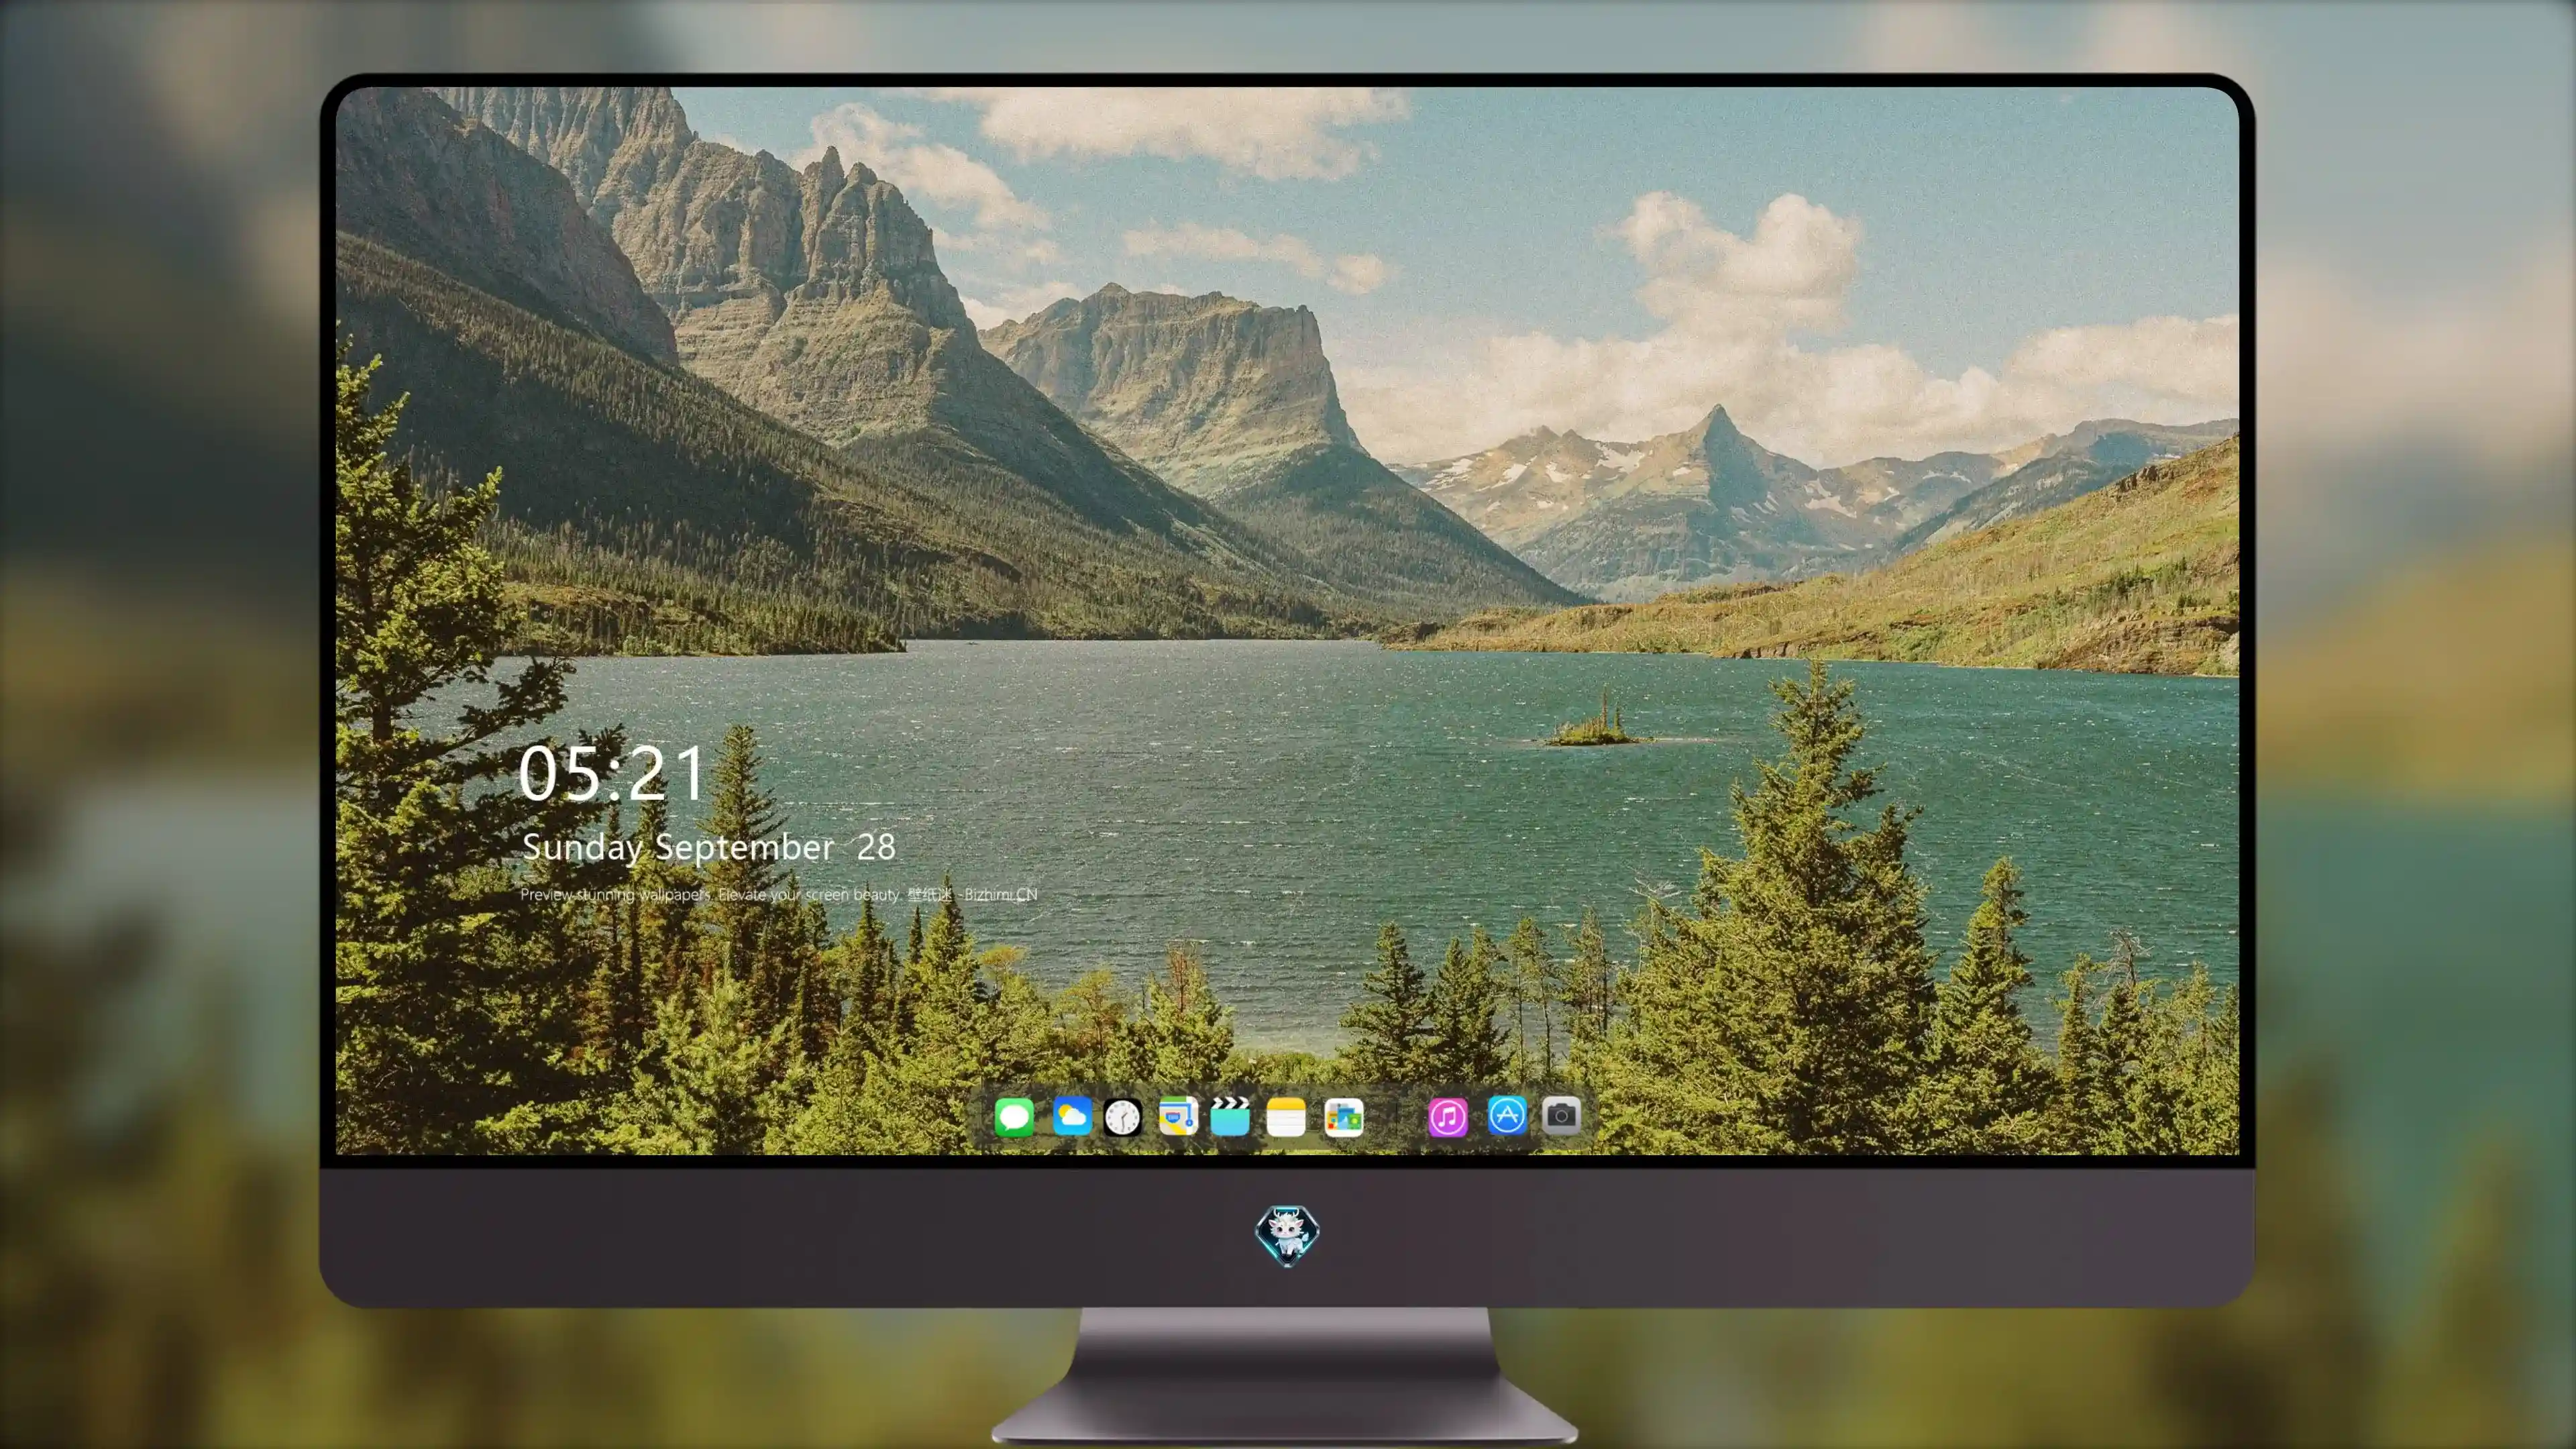Launch the clapperboard Videos app icon
This screenshot has width=2576, height=1449.
[x=1230, y=1116]
